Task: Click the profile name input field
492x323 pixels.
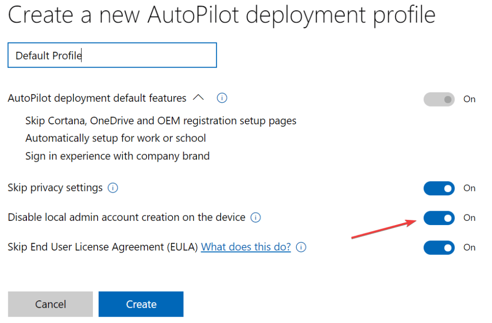Action: [112, 55]
